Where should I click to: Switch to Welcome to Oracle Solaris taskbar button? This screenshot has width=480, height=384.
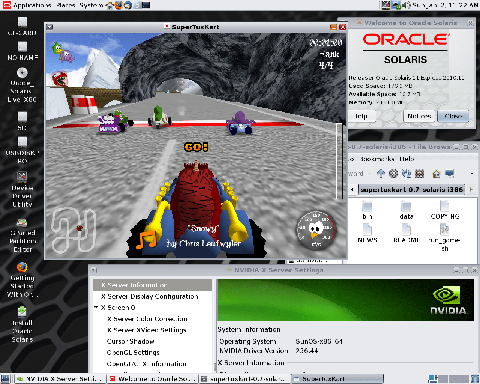[x=152, y=379]
